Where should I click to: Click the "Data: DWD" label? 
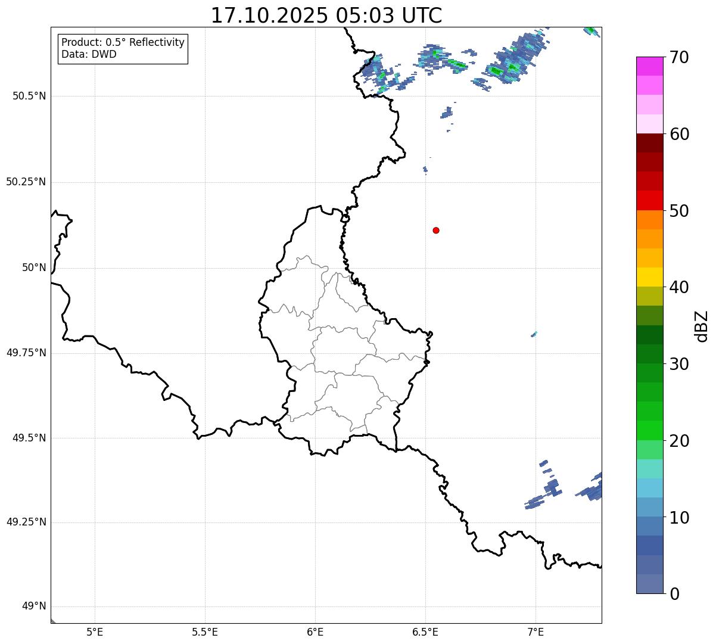click(x=89, y=54)
